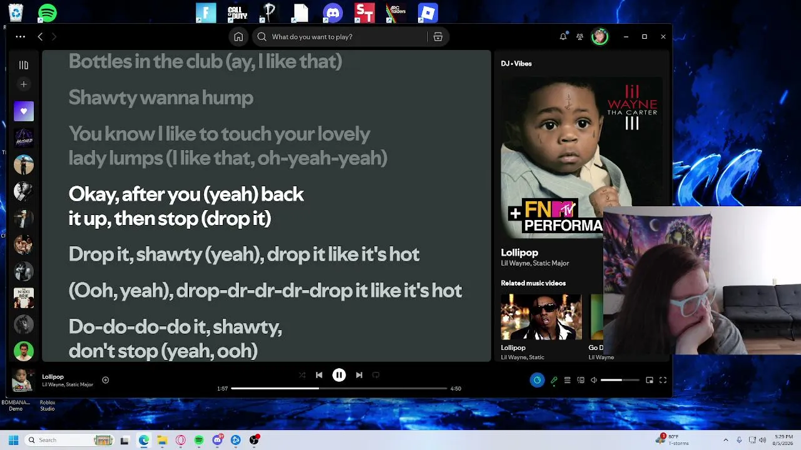Switch to Spotify from the taskbar
This screenshot has height=450, width=801.
(199, 440)
